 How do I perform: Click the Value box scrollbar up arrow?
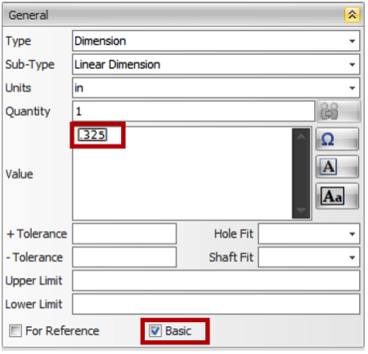301,137
